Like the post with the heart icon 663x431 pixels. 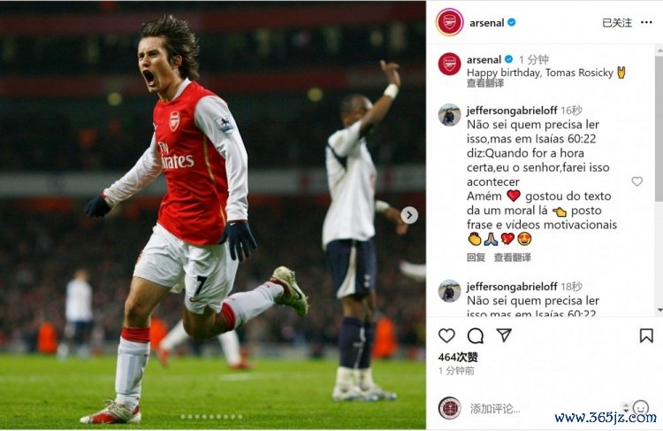pyautogui.click(x=447, y=335)
